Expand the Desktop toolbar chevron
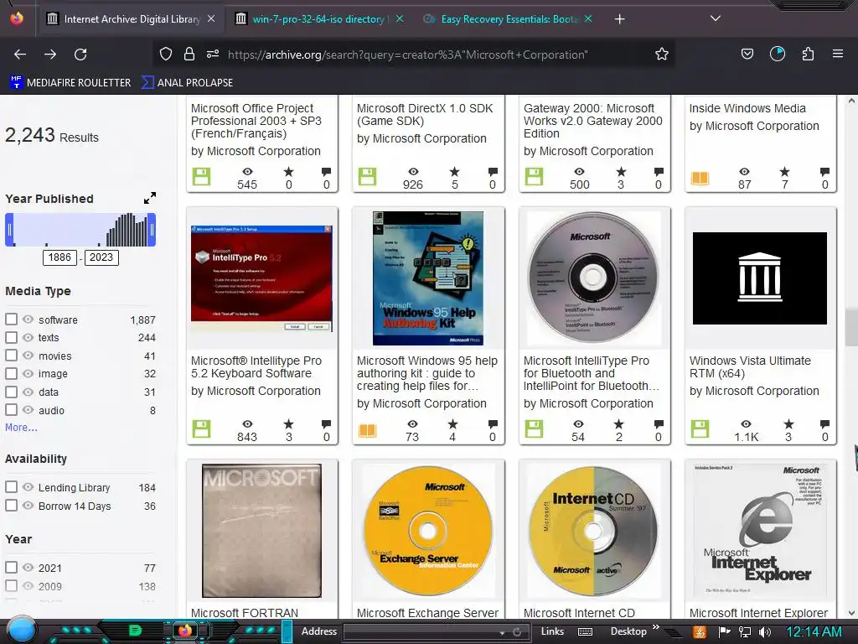 (x=655, y=627)
